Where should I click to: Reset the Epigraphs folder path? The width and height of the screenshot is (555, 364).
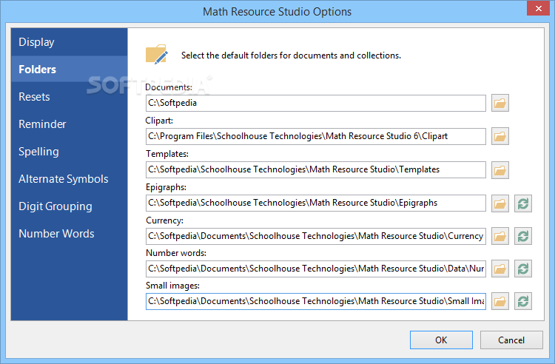pos(523,203)
